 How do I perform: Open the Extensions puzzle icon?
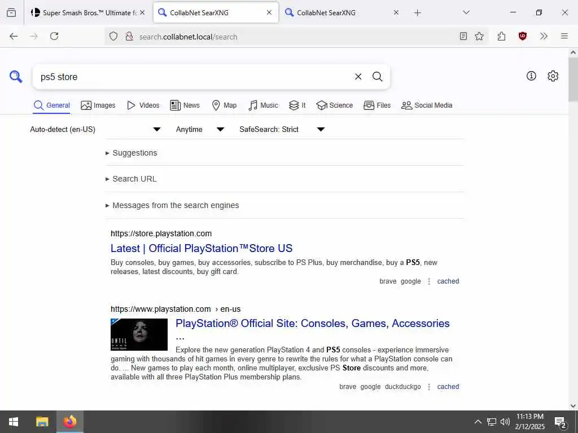point(501,36)
